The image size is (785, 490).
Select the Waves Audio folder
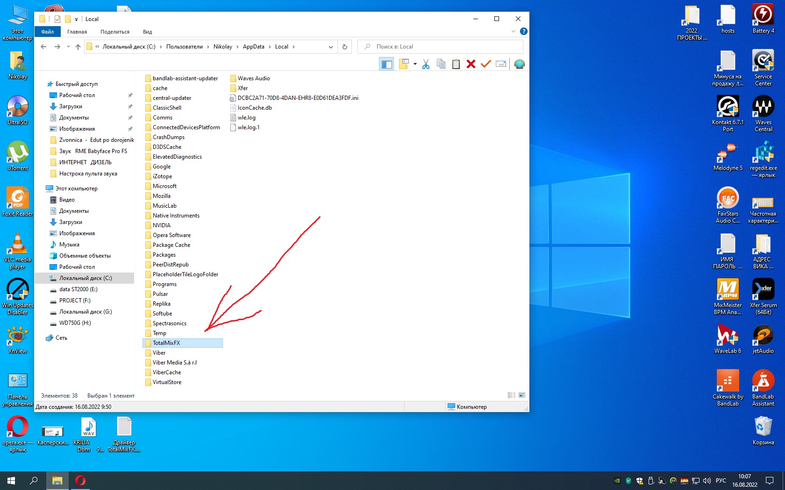tap(253, 78)
